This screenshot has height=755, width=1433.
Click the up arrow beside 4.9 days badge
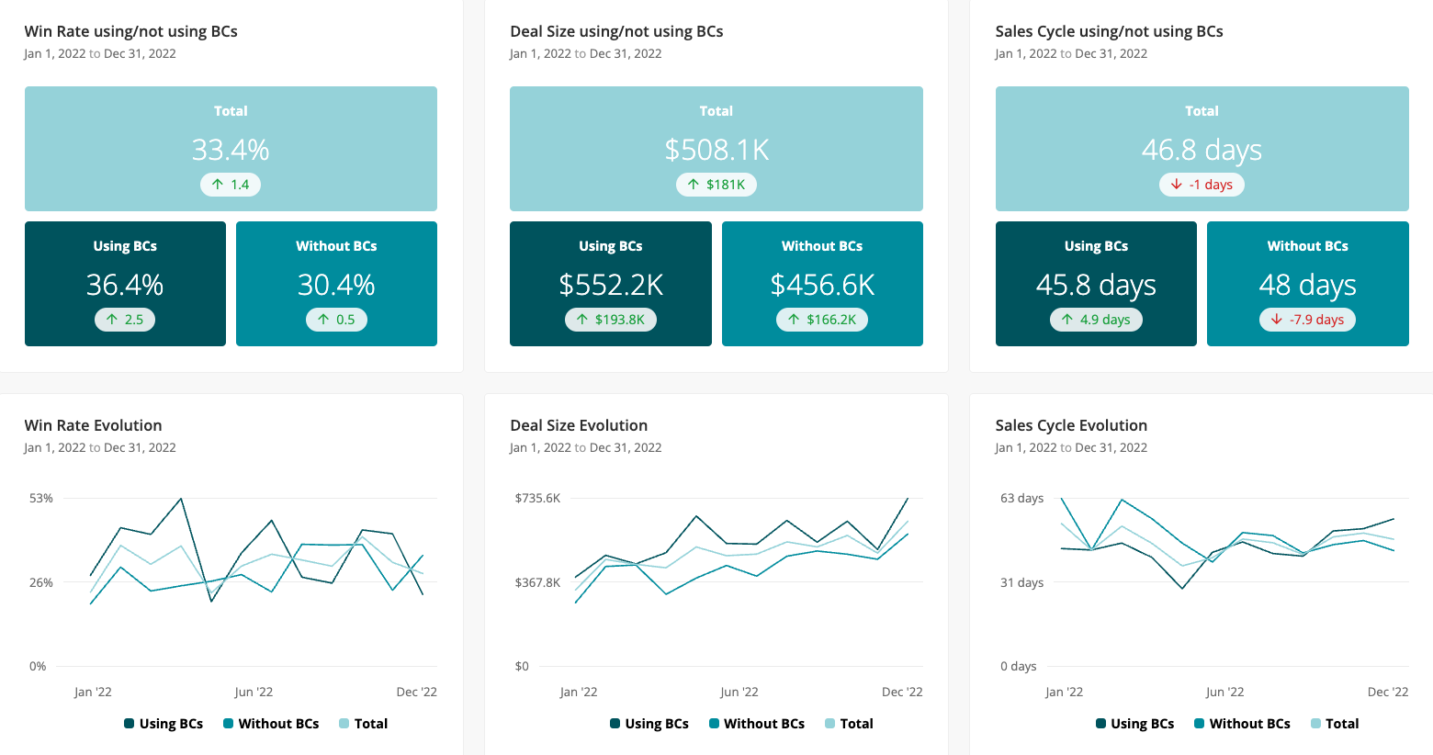[x=1067, y=320]
